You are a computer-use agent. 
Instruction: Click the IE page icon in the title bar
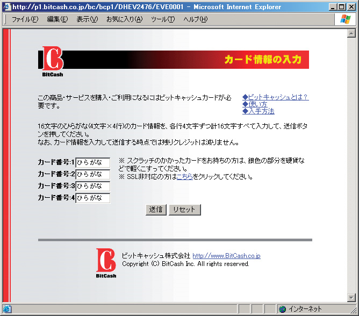pyautogui.click(x=7, y=7)
